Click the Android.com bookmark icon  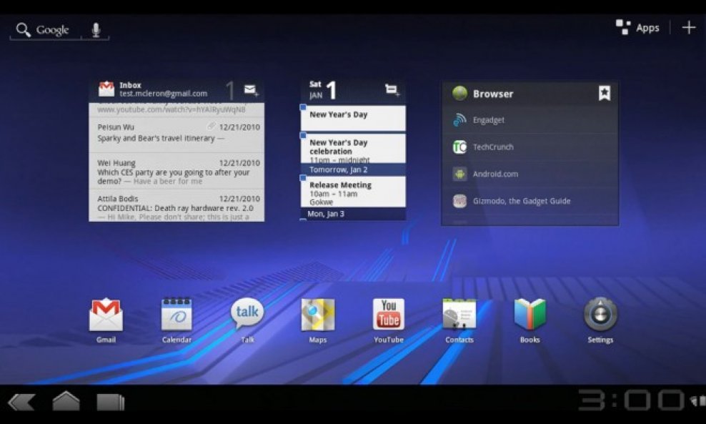(459, 174)
